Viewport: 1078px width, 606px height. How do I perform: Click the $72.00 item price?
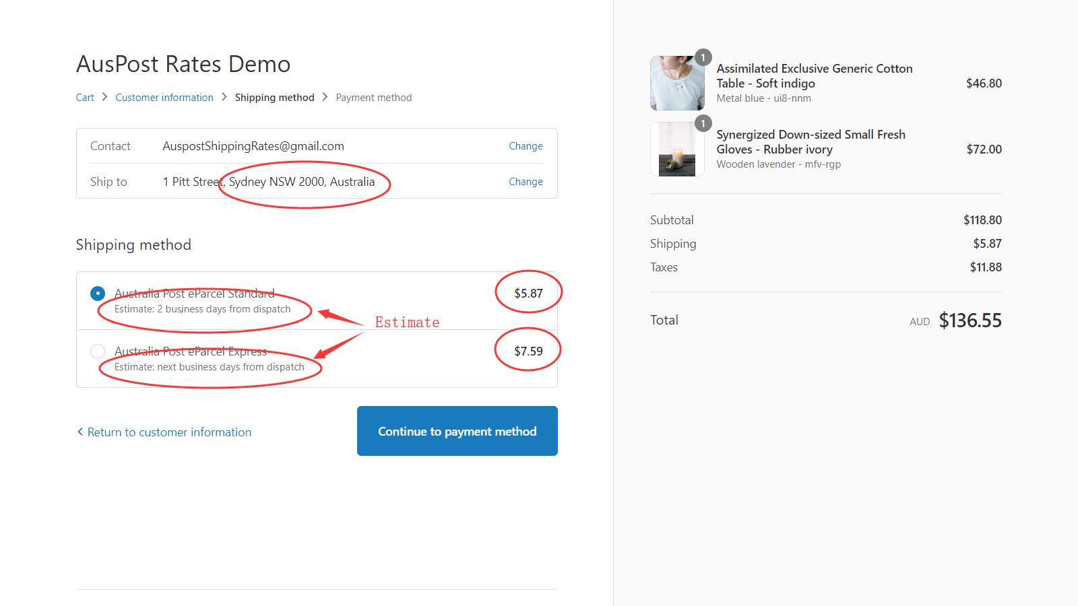click(x=984, y=149)
